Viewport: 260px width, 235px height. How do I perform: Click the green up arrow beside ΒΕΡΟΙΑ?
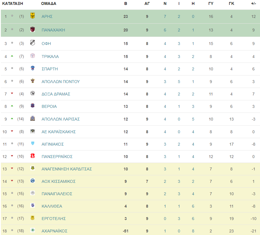12,106
